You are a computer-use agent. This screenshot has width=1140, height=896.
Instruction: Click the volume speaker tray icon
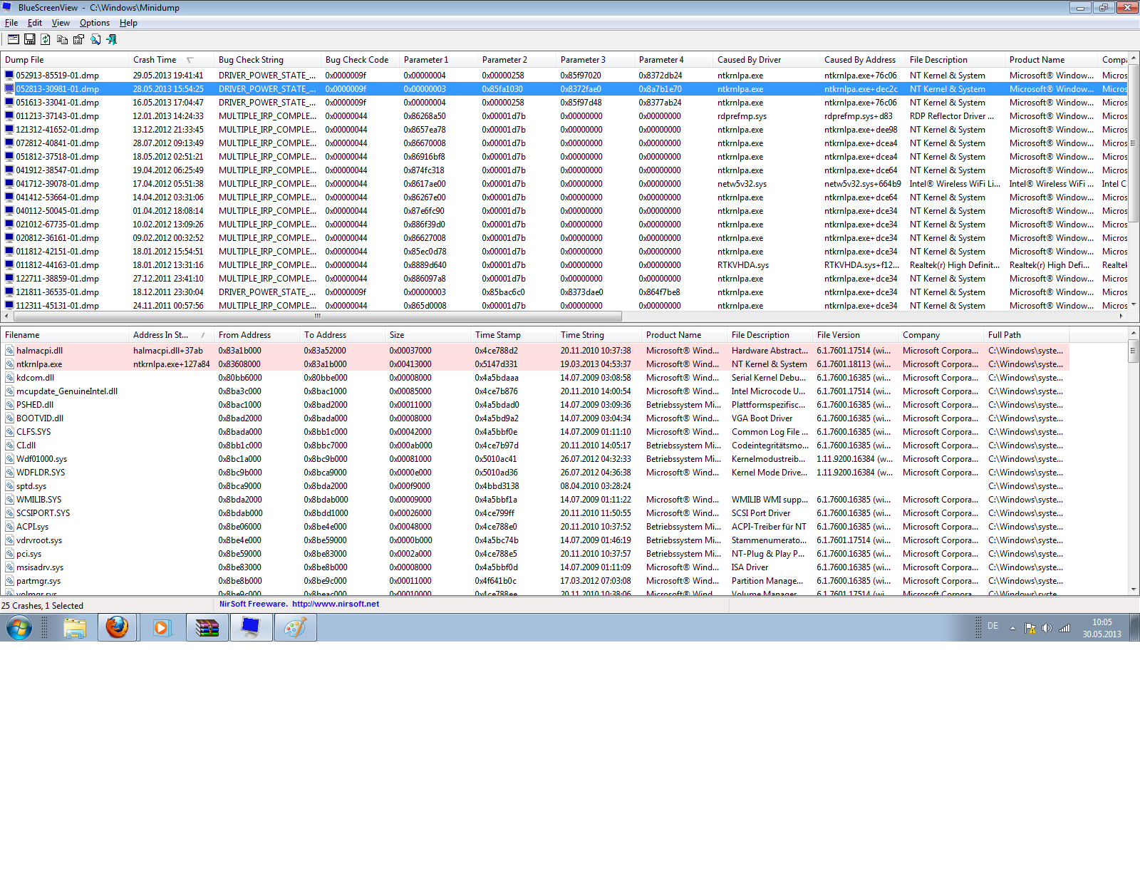[1047, 628]
